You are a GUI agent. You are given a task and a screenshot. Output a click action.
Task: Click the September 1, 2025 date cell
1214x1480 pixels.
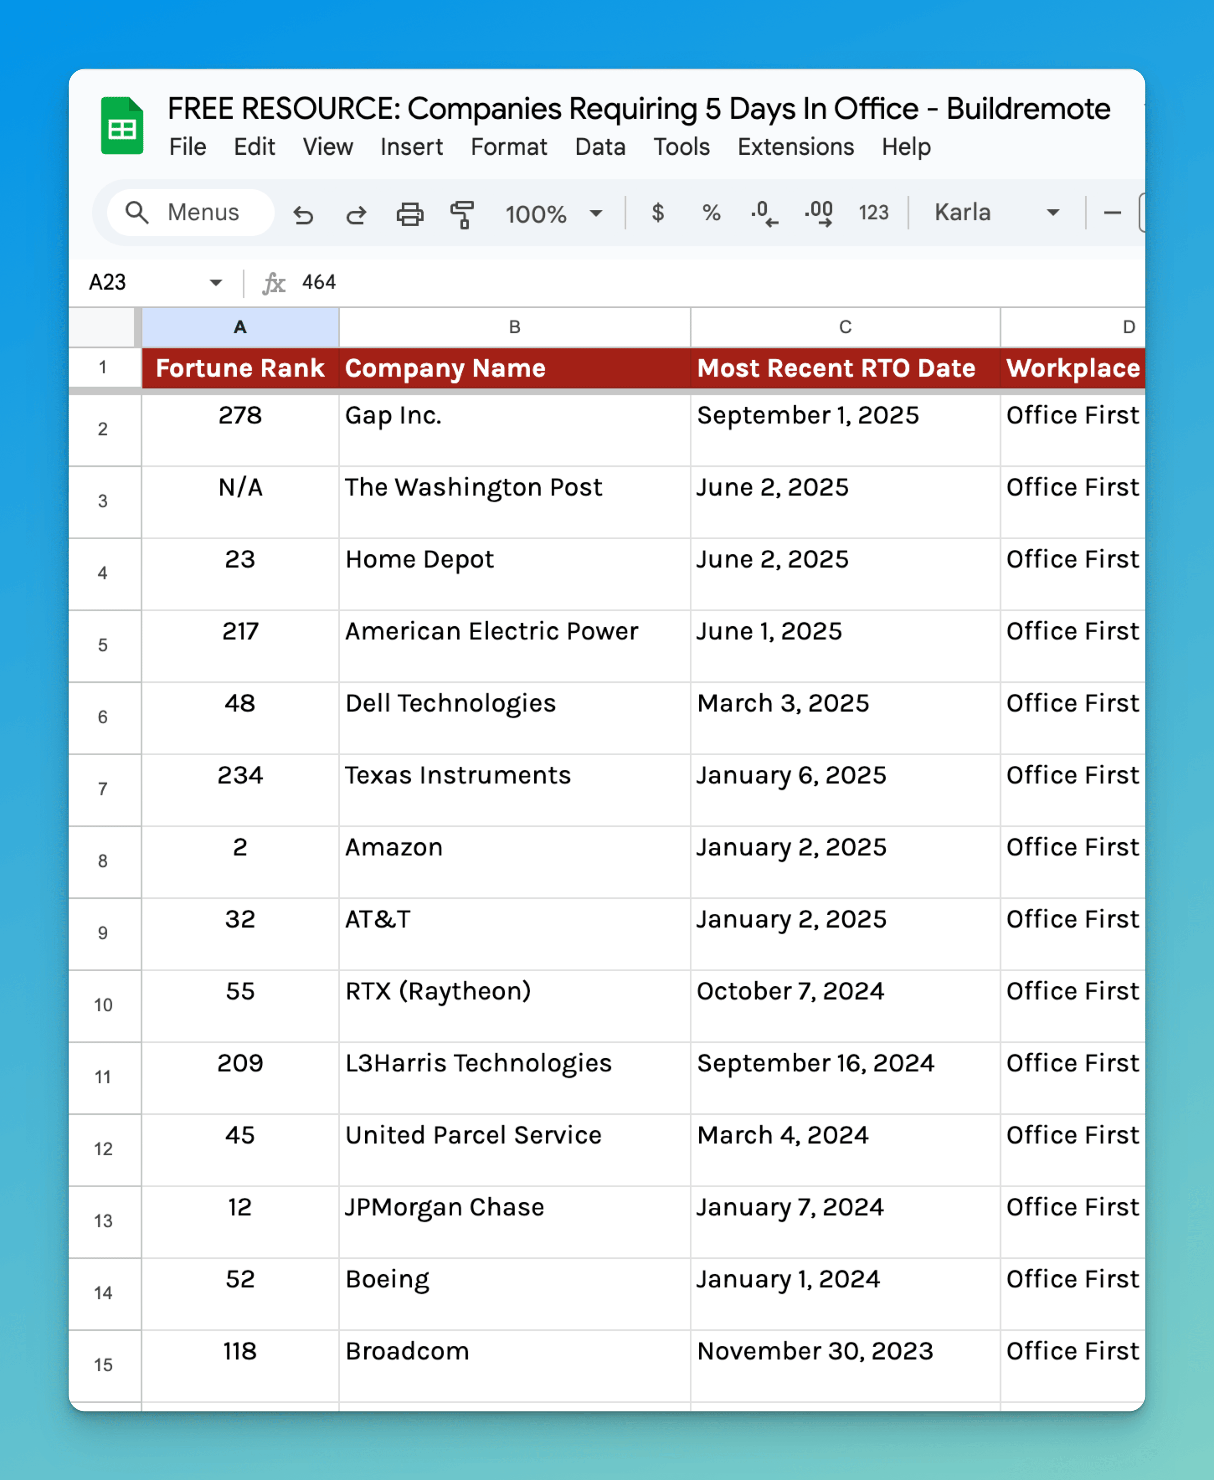click(x=845, y=430)
